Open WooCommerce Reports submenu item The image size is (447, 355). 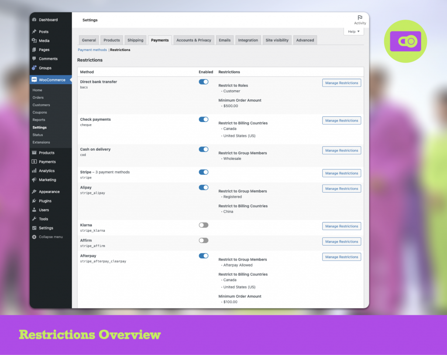point(39,120)
